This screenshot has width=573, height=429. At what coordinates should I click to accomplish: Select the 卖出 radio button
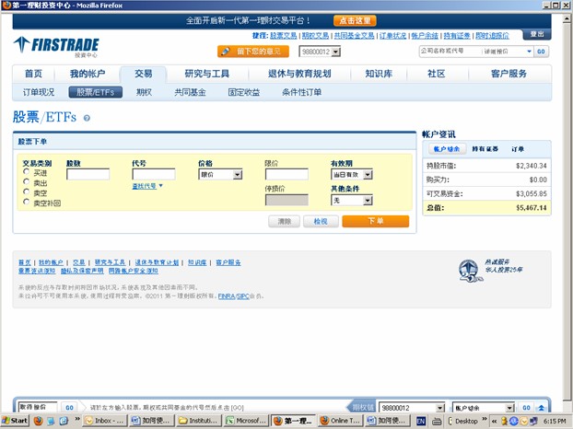[27, 182]
